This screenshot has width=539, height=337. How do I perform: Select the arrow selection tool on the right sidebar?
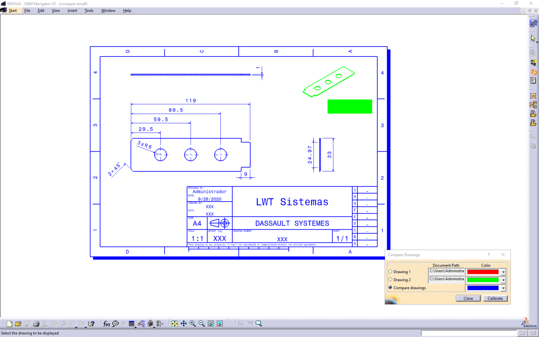click(x=533, y=38)
